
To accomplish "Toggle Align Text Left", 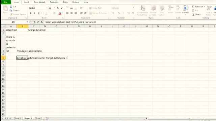I will (67, 13).
